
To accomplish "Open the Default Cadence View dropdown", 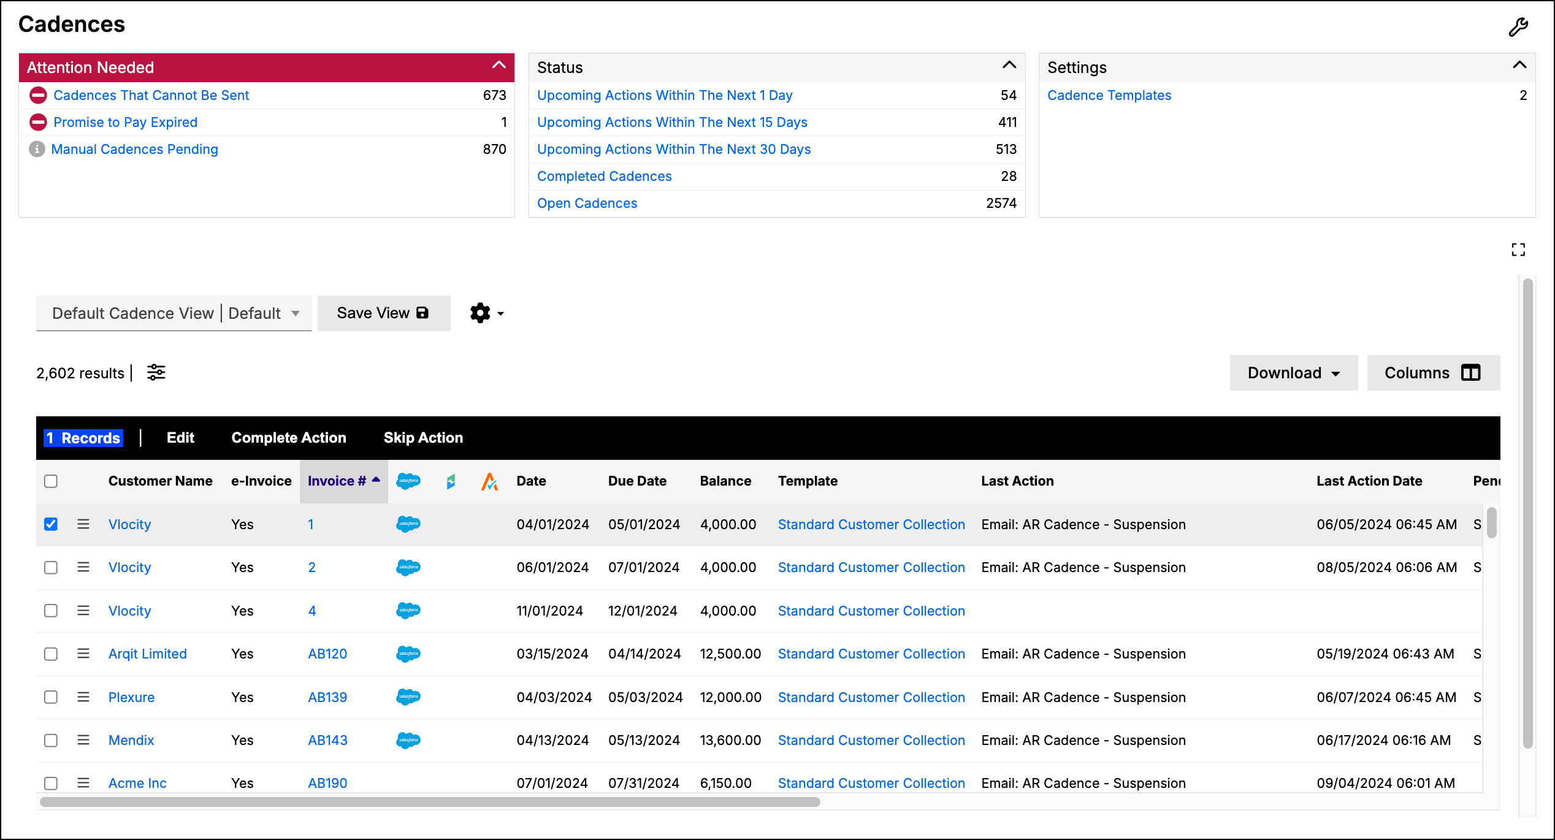I will click(x=174, y=313).
